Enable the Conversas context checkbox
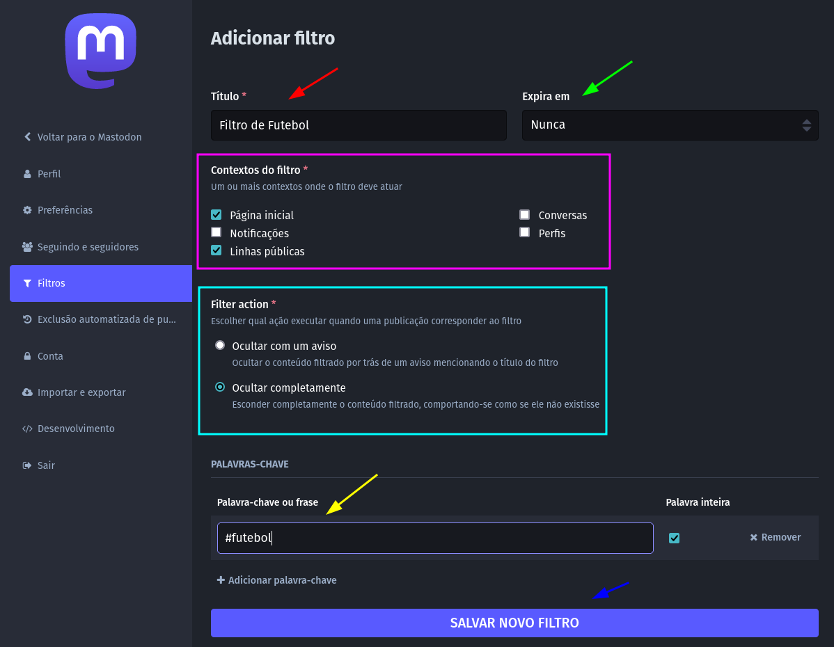 524,215
